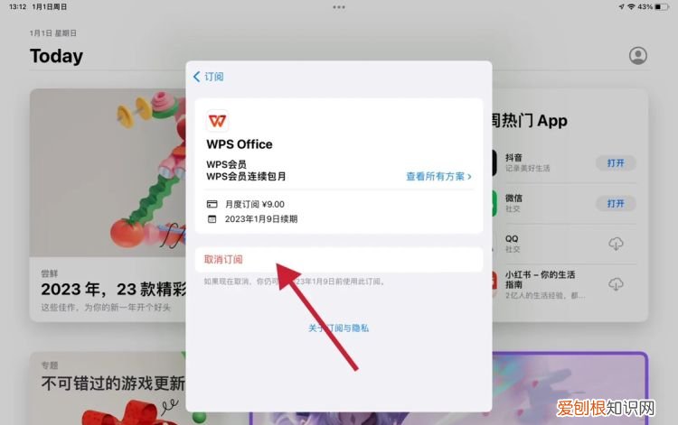678x425 pixels.
Task: Select the 抖音 app row title
Action: pos(513,158)
